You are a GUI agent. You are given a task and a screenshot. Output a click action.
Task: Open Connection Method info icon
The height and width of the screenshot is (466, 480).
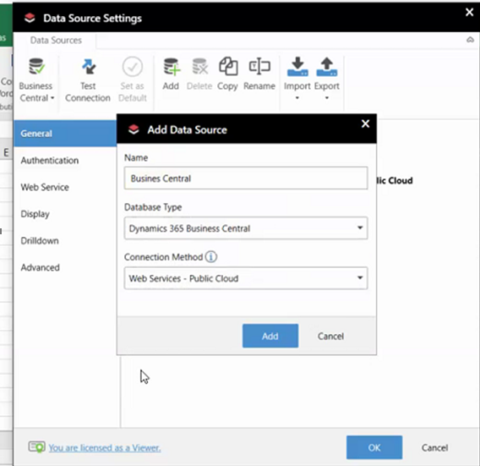(x=211, y=256)
